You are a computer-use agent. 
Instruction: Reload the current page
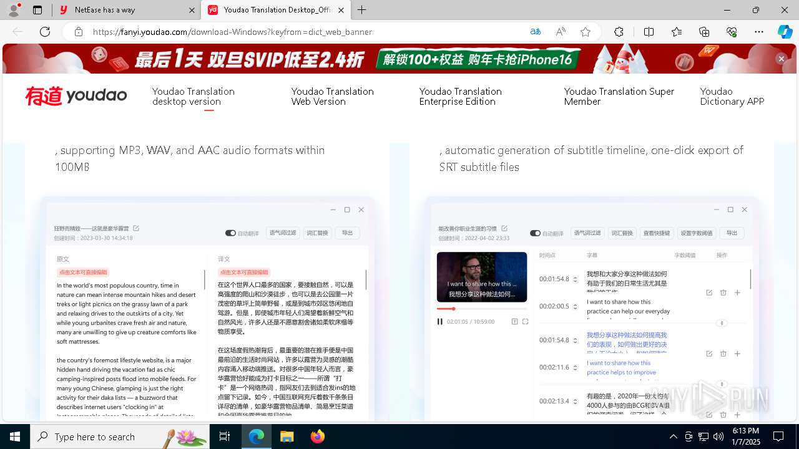(45, 32)
